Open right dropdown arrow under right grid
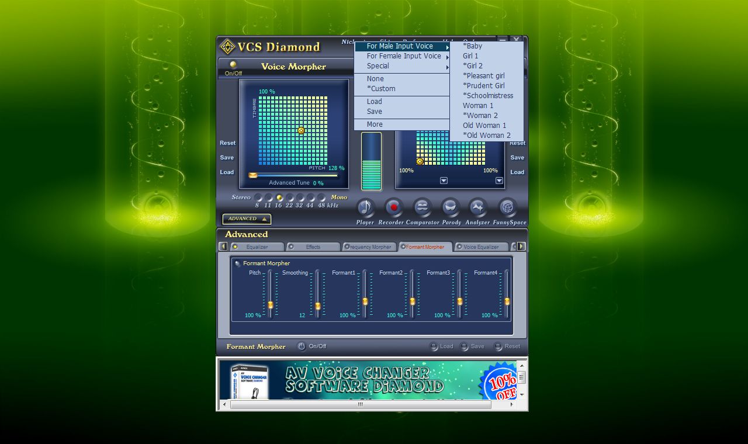The image size is (748, 444). [500, 181]
